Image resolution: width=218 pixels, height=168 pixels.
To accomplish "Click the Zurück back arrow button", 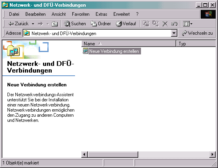I will 19,24.
